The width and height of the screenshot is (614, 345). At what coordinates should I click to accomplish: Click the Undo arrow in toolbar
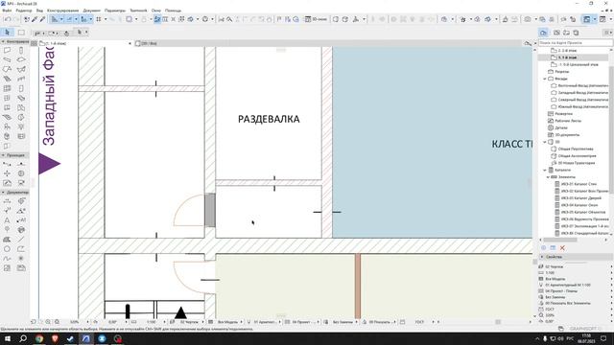click(8, 19)
